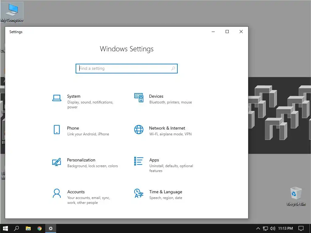Launch File Explorer from taskbar
Screen dimensions: 311x233
click(x=28, y=228)
